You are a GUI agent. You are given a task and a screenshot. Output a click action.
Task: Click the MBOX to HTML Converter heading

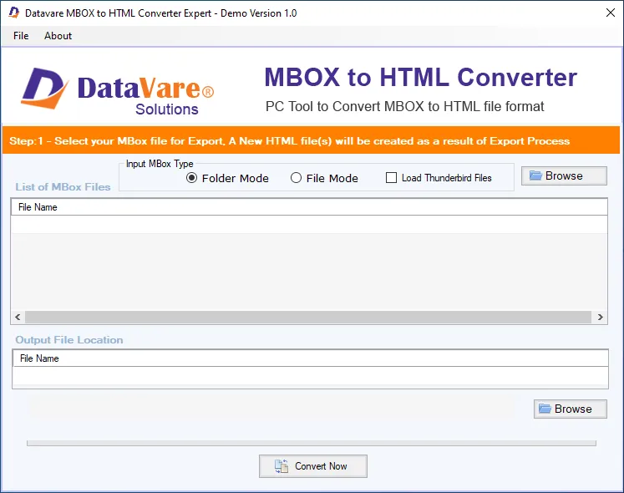tap(421, 77)
